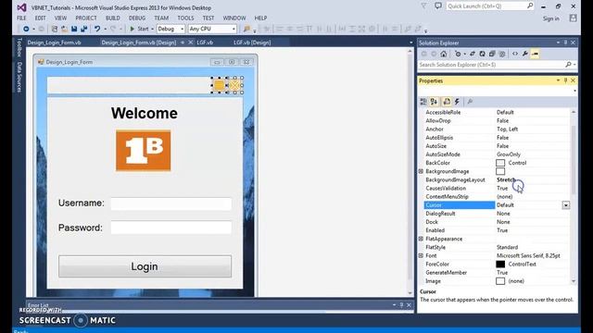Click Sync with Active Document icon
This screenshot has height=333, width=593.
473,54
